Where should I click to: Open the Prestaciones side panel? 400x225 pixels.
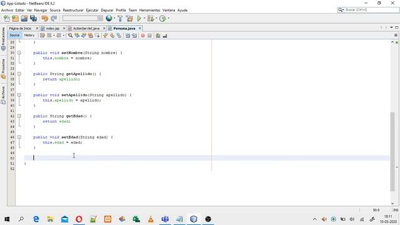tap(3, 39)
